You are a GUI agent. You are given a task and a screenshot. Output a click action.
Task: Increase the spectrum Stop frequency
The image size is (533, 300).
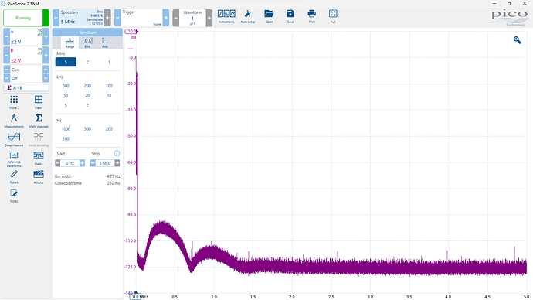117,163
